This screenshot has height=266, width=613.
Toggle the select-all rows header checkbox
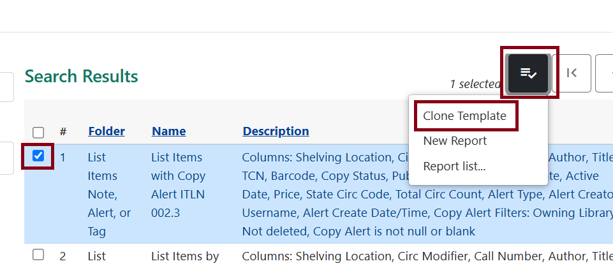[x=38, y=132]
